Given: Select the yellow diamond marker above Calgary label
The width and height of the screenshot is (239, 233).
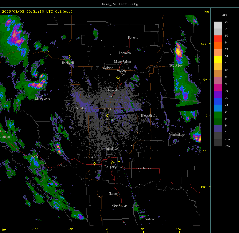Looking at the screenshot, I should click(112, 163).
